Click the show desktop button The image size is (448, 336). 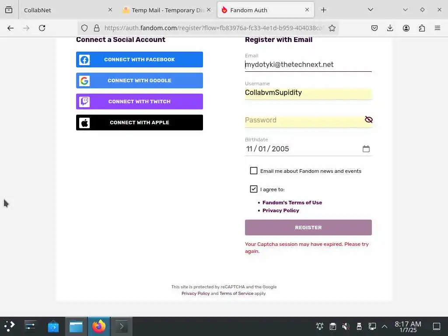pyautogui.click(x=437, y=326)
